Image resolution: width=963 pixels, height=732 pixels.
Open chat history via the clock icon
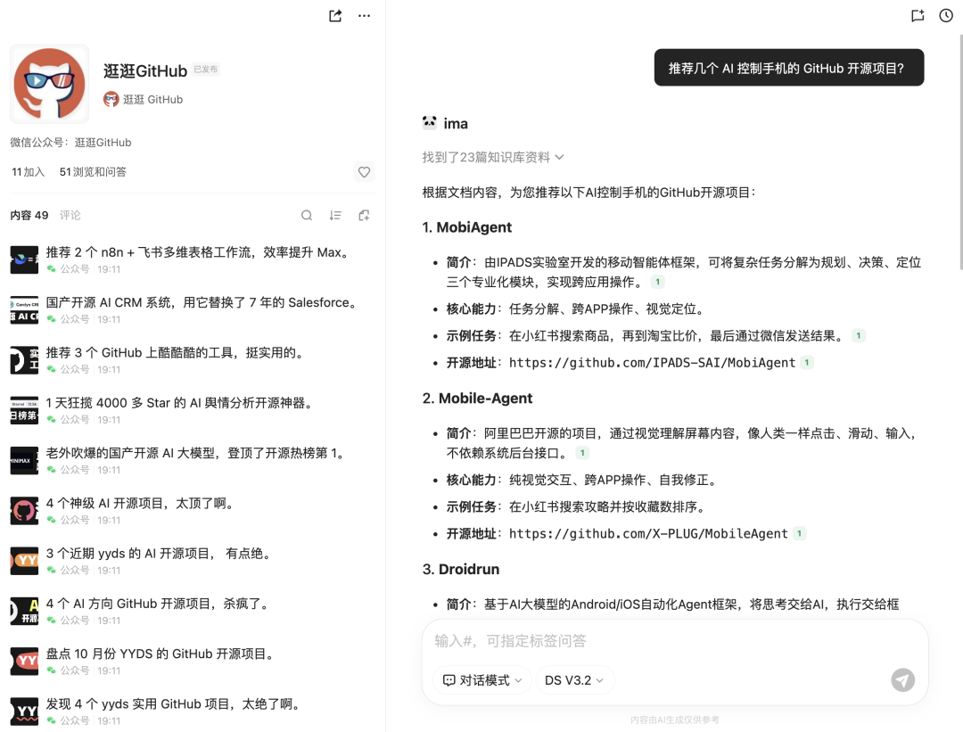tap(946, 15)
